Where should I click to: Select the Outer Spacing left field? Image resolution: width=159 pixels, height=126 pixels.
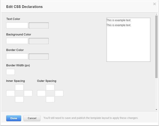pos(41,93)
